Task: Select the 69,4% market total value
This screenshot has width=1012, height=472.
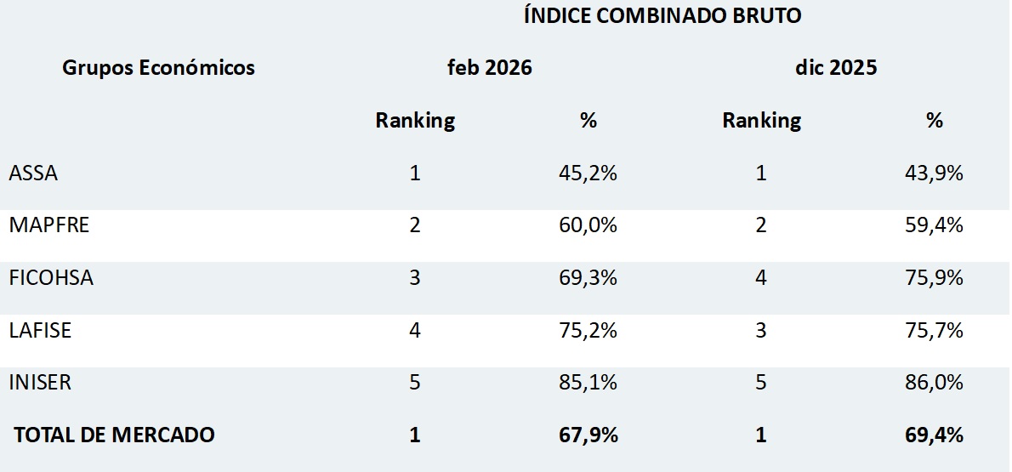Action: (x=935, y=435)
